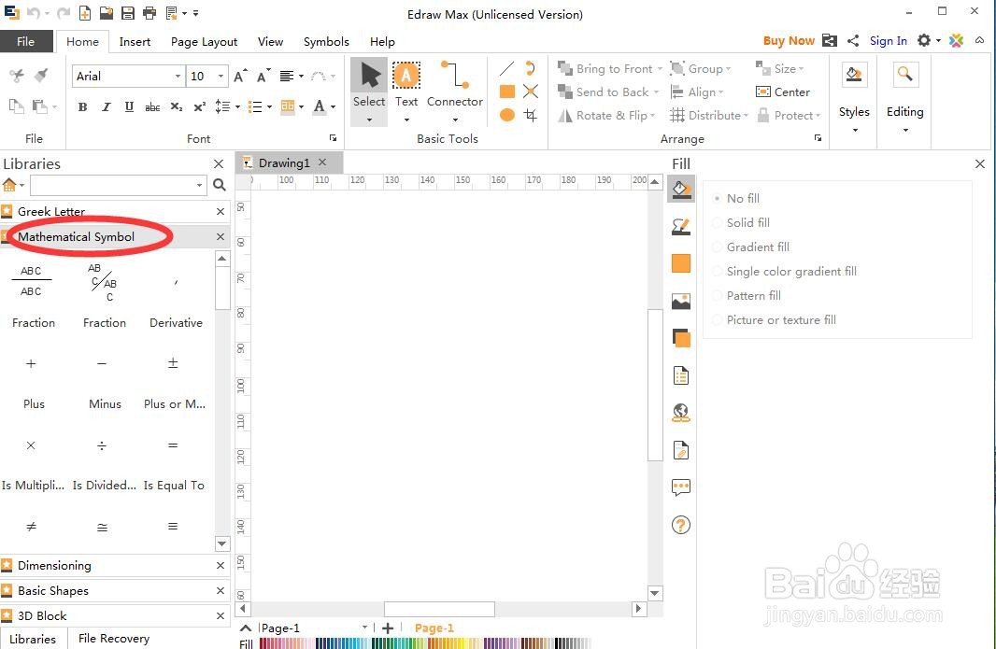Search libraries with magnifier icon
Image resolution: width=996 pixels, height=649 pixels.
point(220,185)
